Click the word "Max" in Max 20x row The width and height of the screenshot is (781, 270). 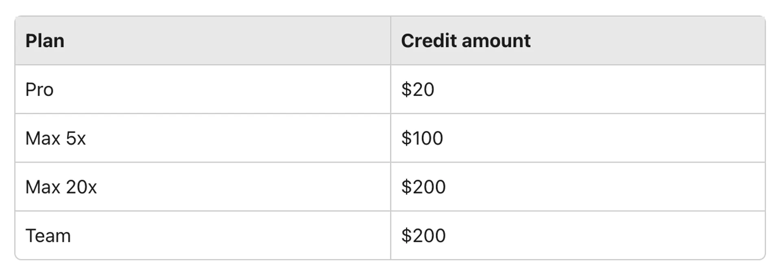click(x=43, y=187)
